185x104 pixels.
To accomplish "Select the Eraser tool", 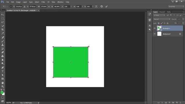I will [x=3, y=52].
